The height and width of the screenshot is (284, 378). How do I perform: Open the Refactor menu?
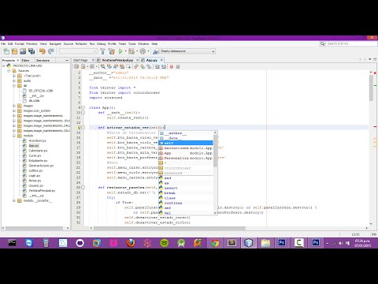tap(81, 44)
